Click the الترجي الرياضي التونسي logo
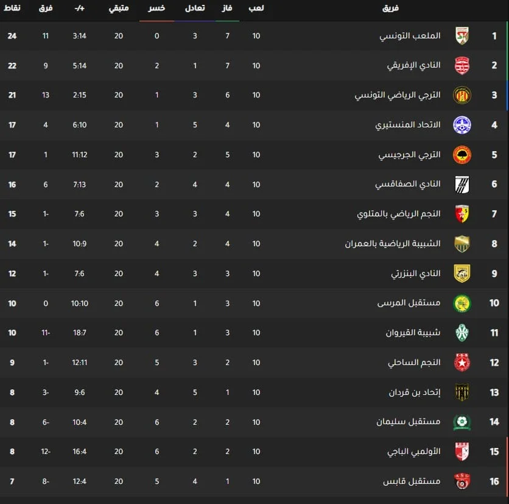Screen dimensions: 509x504 462,95
